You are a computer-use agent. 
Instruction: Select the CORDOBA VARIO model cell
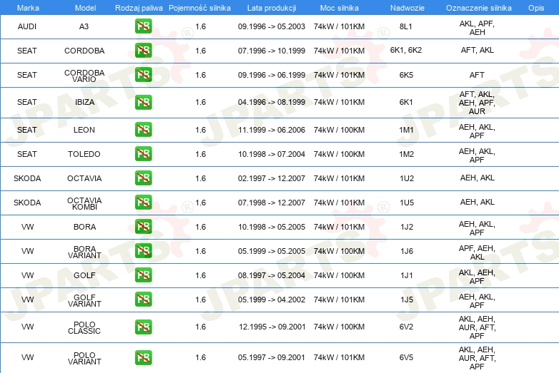84,76
